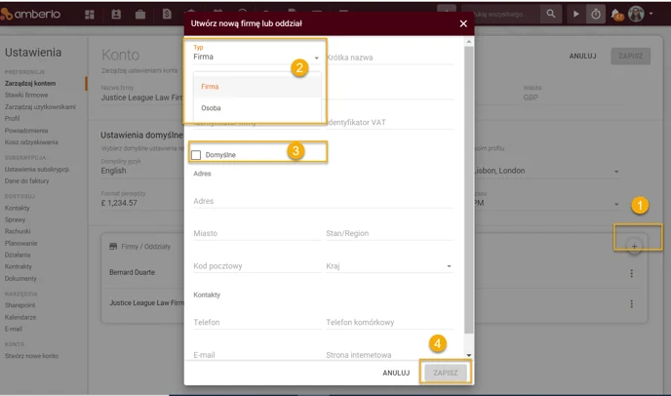Open E-mail in sidebar tools
Viewport: 671px width, 396px height.
[14, 329]
